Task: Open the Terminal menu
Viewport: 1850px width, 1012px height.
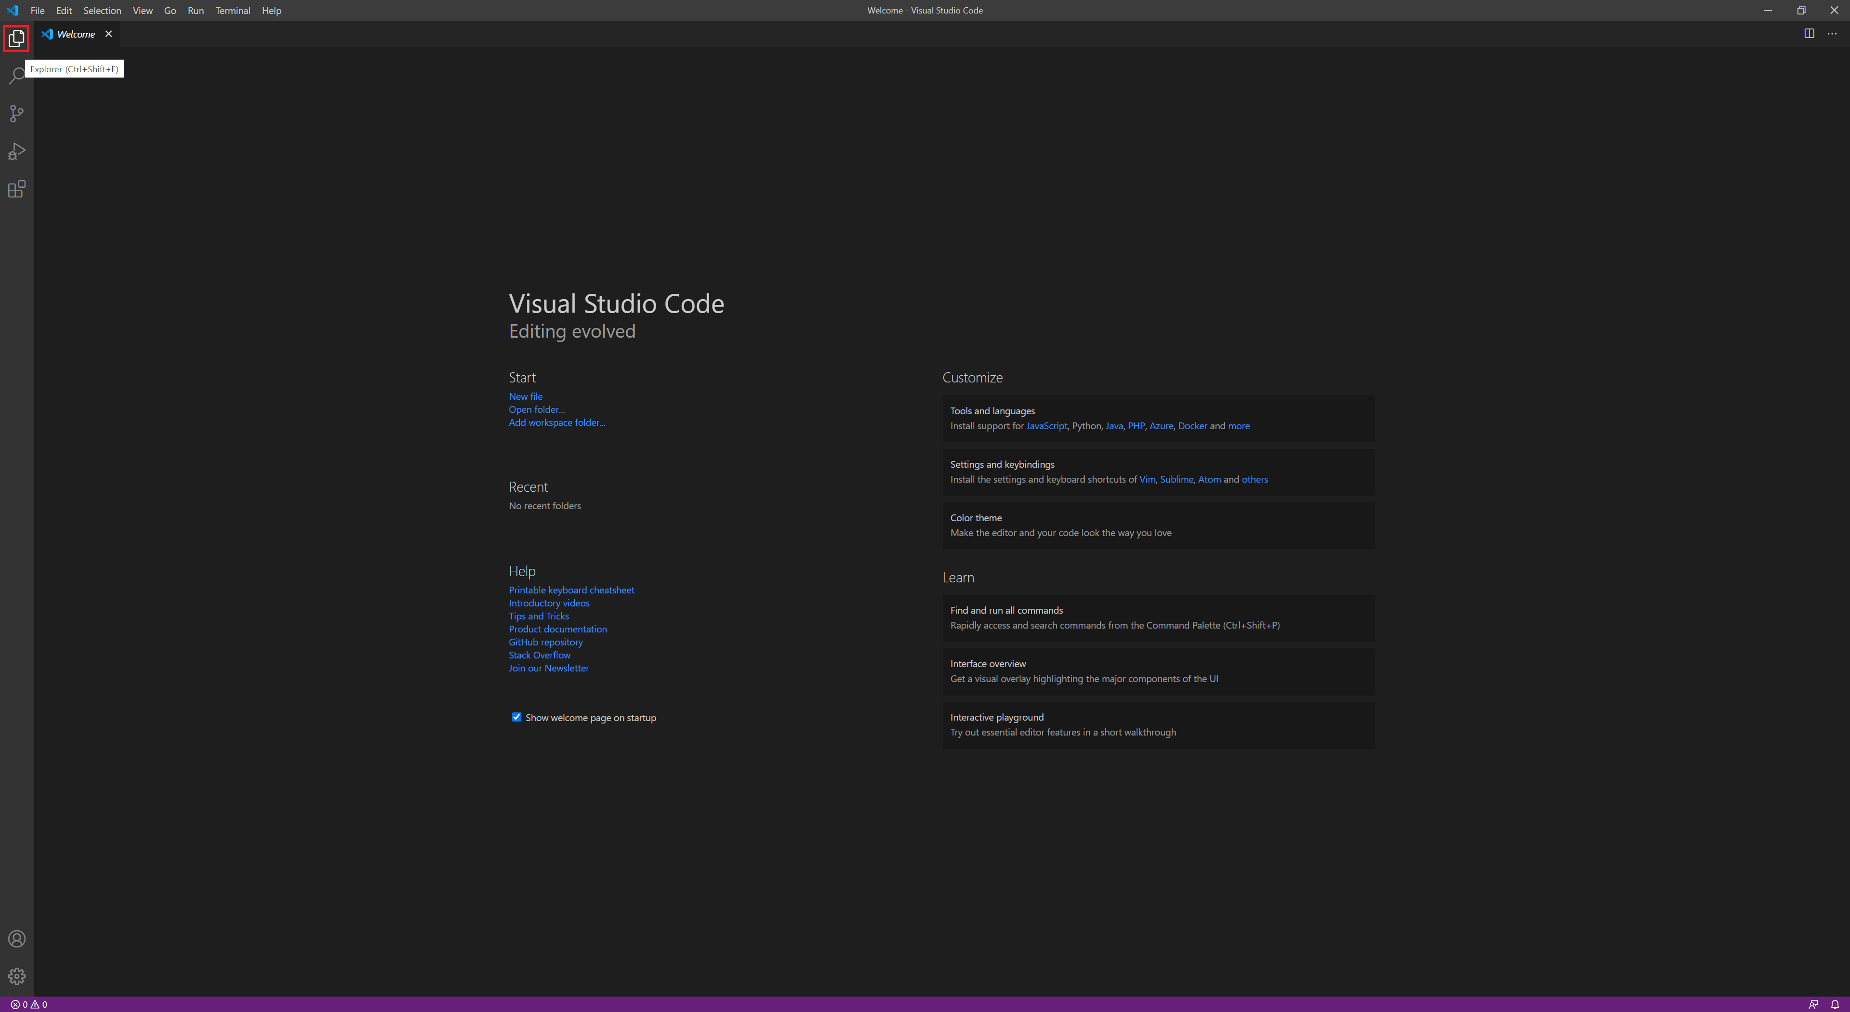Action: (233, 11)
